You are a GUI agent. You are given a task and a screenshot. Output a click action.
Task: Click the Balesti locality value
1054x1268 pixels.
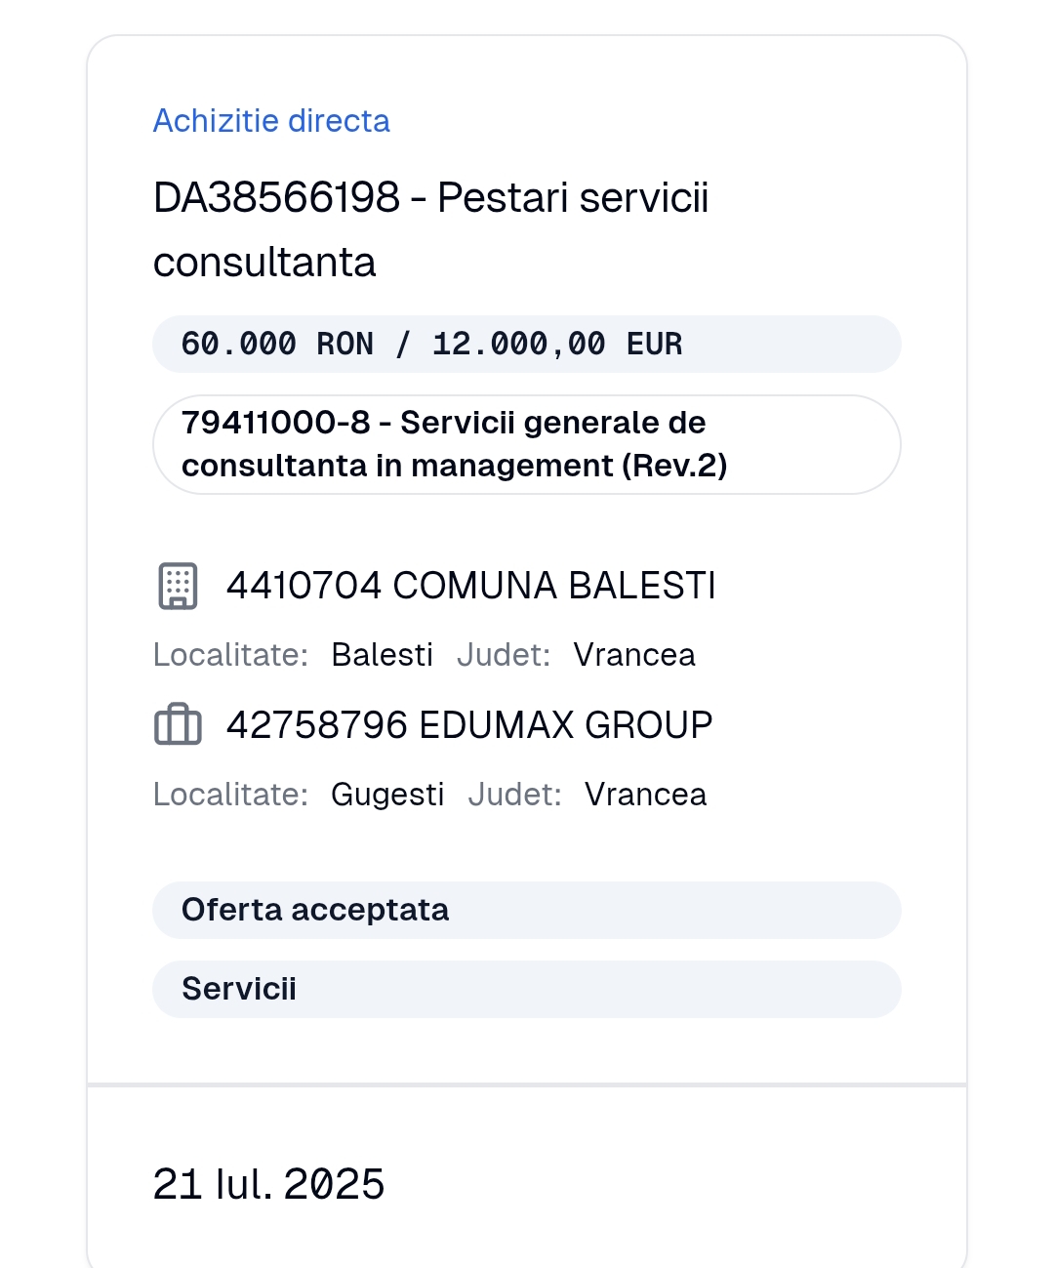(382, 655)
